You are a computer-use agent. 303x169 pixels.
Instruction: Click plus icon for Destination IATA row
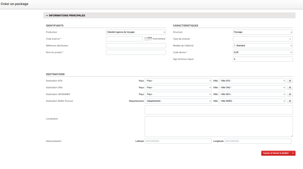(290, 81)
